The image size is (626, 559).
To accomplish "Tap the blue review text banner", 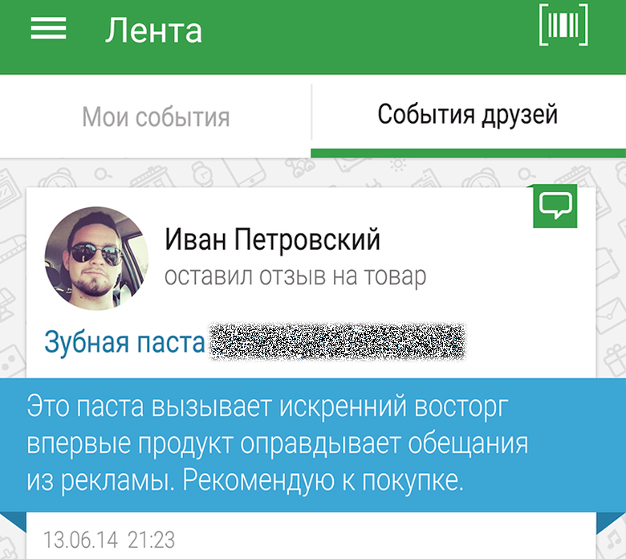I will coord(313,445).
